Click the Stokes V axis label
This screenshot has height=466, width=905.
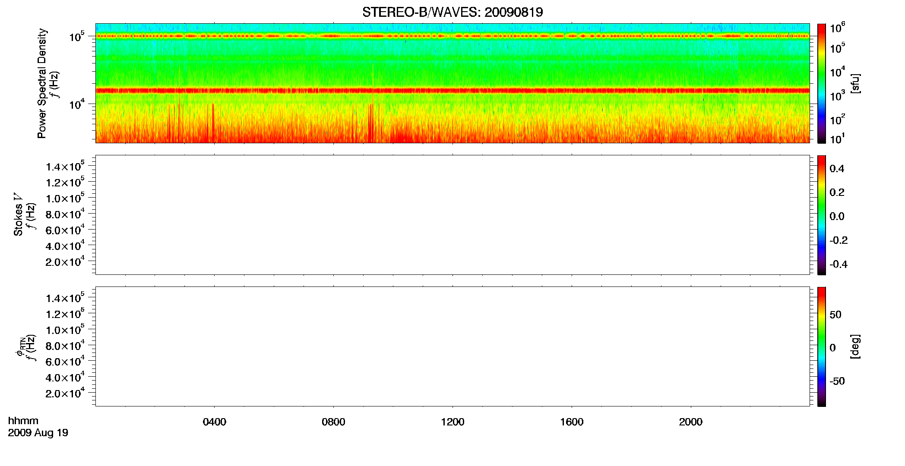[18, 214]
